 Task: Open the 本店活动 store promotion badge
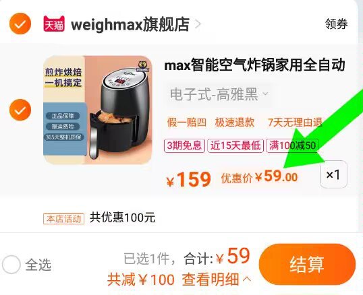pos(63,218)
